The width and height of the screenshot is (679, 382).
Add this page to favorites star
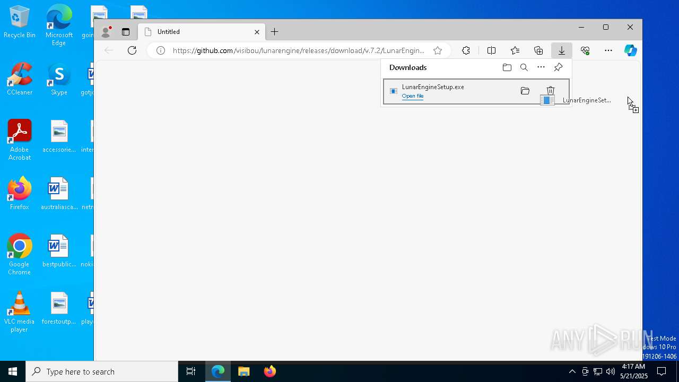438,50
